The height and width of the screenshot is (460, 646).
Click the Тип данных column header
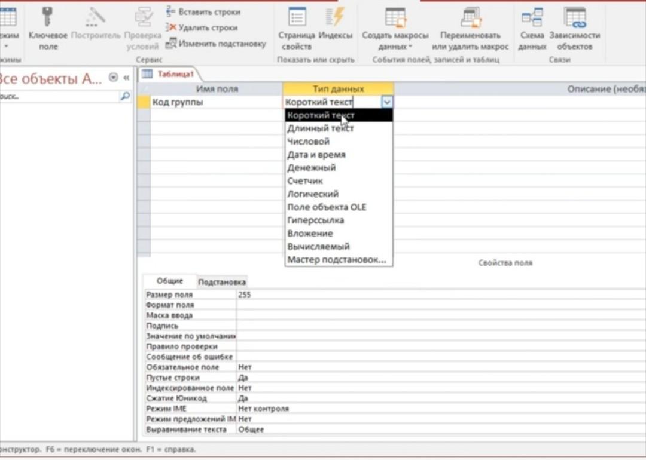pyautogui.click(x=338, y=89)
